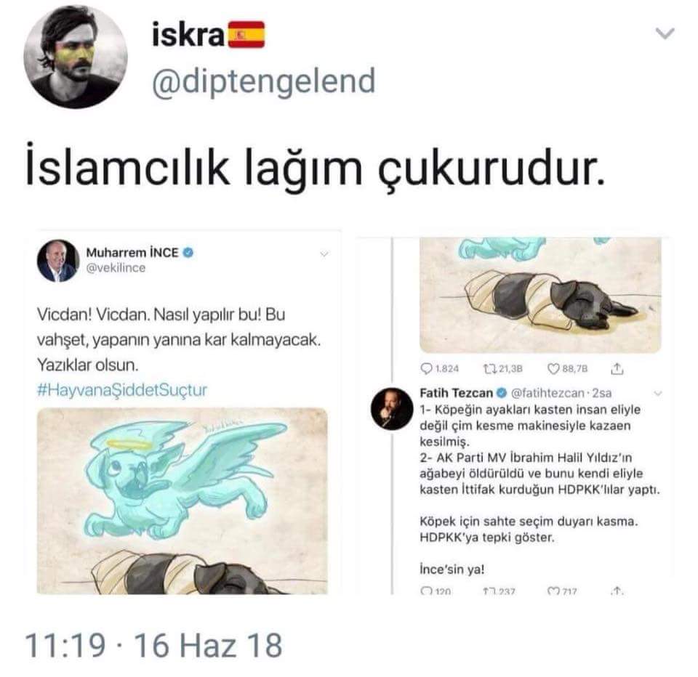Open the iskra profile avatar

tap(76, 57)
